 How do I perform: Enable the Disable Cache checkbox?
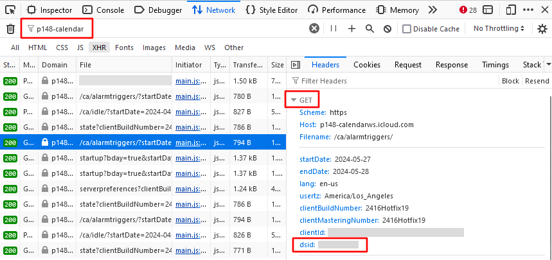(407, 29)
